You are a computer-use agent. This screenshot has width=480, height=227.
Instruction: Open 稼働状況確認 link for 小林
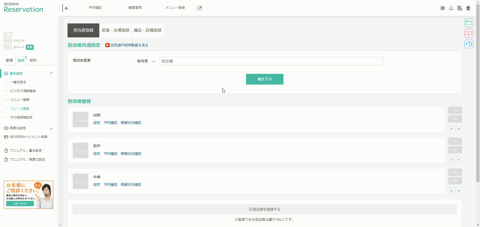coord(131,185)
